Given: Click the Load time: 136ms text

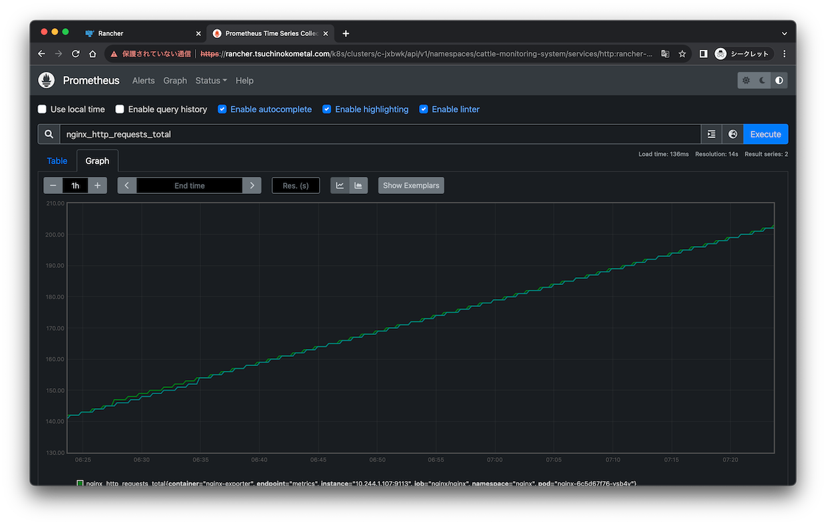Looking at the screenshot, I should point(663,154).
